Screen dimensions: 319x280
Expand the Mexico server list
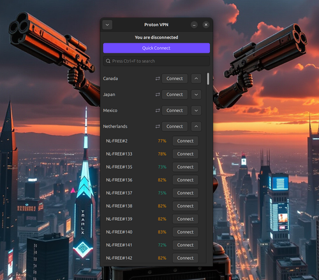click(196, 111)
